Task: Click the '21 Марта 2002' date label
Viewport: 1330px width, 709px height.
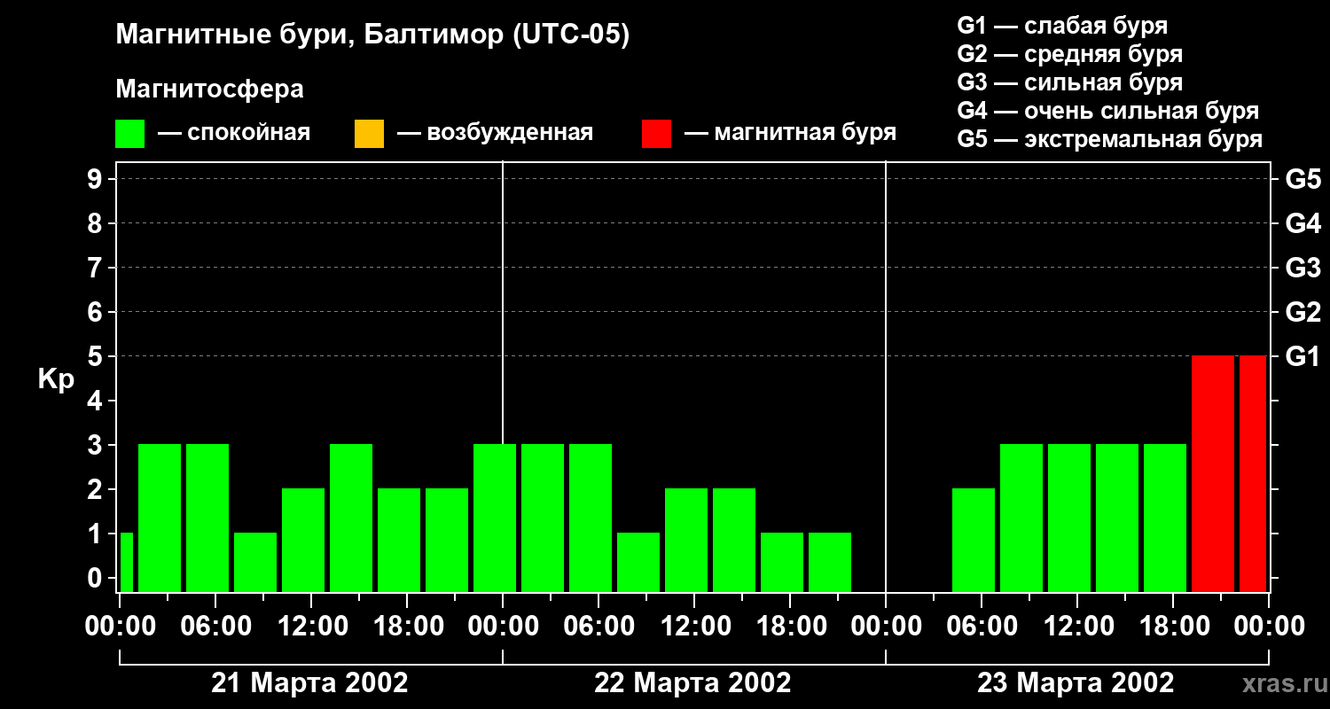Action: pos(309,683)
